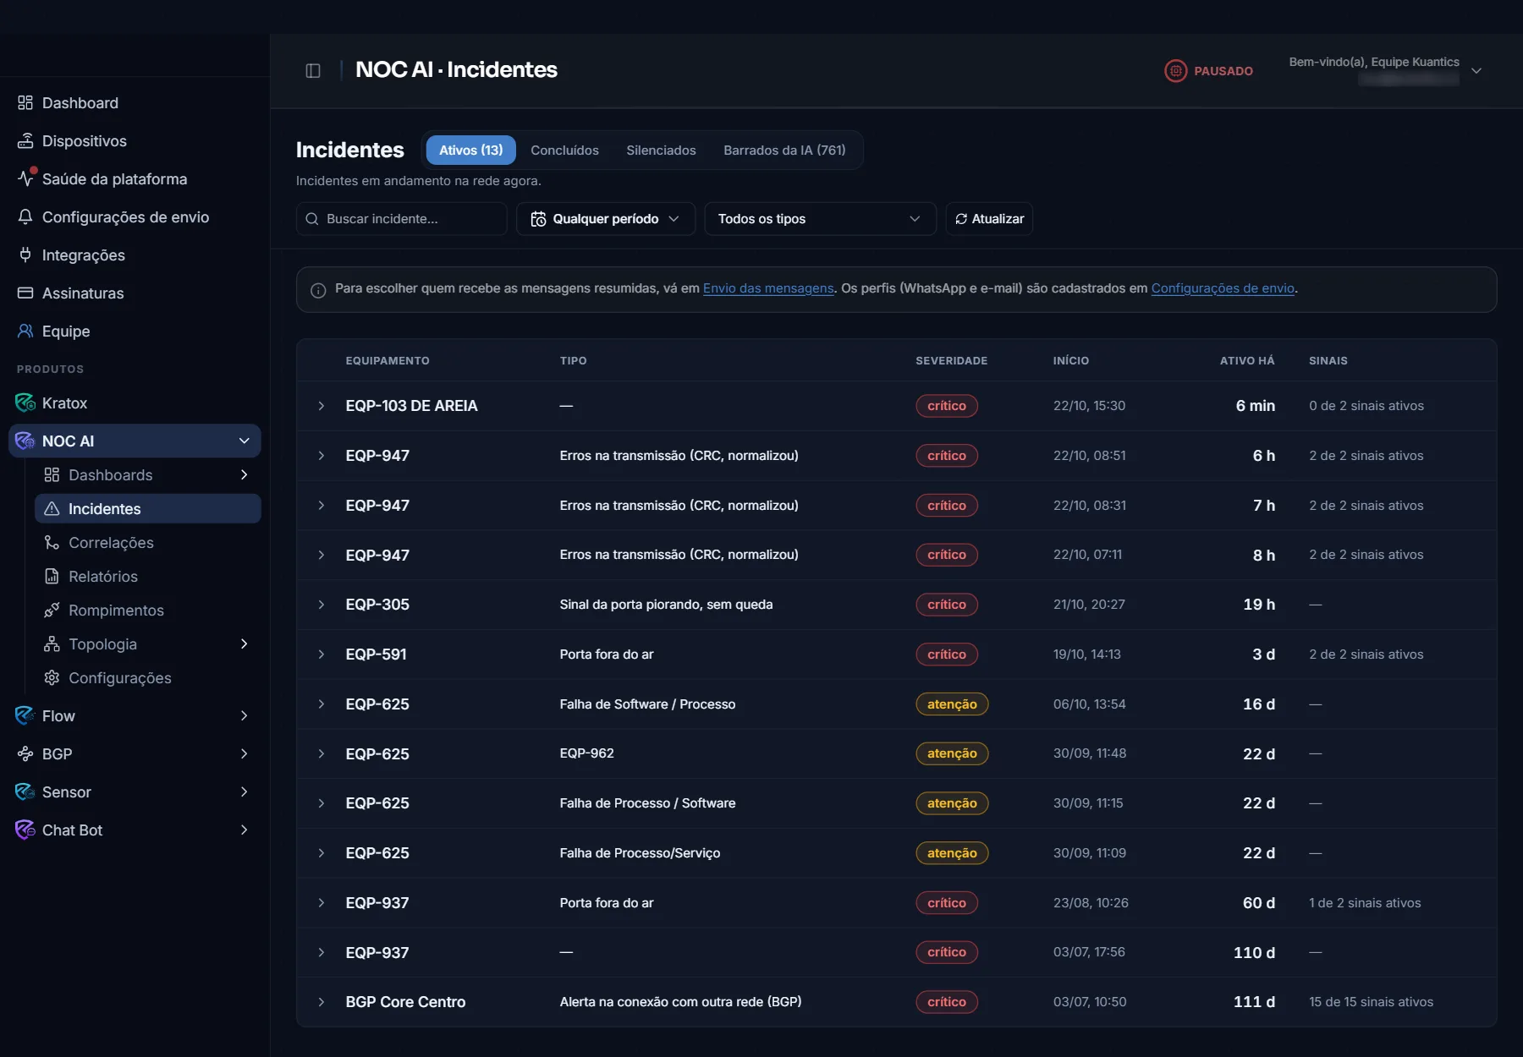The image size is (1523, 1057).
Task: Expand the Topologia submenu arrow
Action: point(244,644)
